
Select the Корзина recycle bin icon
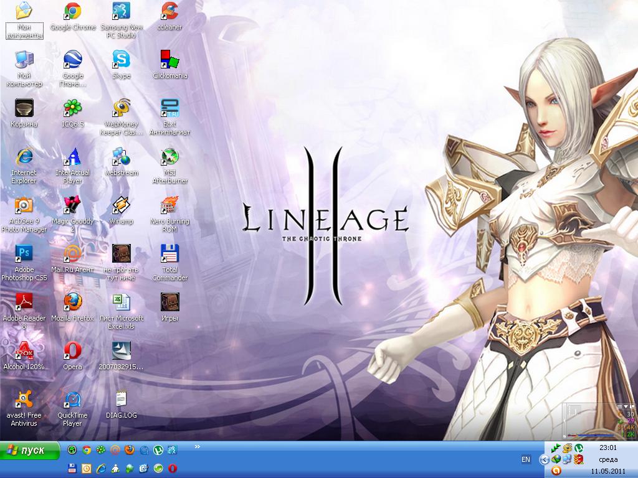24,108
